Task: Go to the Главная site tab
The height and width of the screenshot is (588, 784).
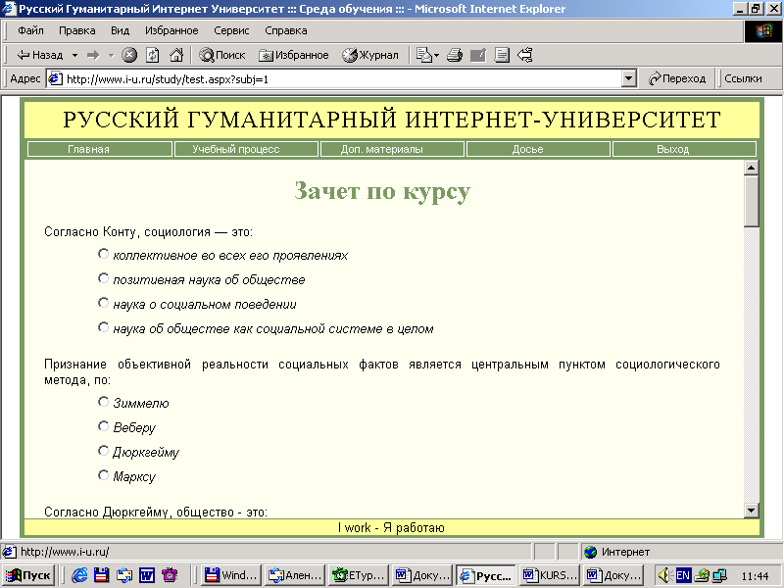Action: (100, 149)
